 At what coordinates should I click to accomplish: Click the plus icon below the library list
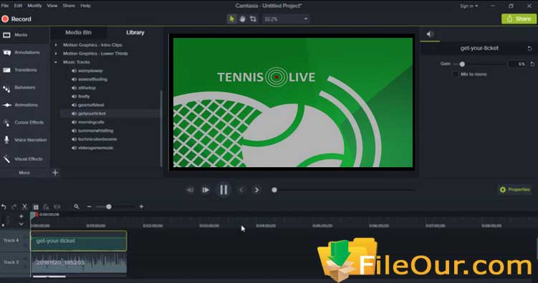pos(55,173)
